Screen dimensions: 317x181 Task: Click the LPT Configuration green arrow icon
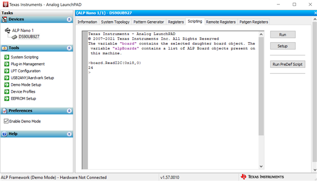[x=6, y=71]
